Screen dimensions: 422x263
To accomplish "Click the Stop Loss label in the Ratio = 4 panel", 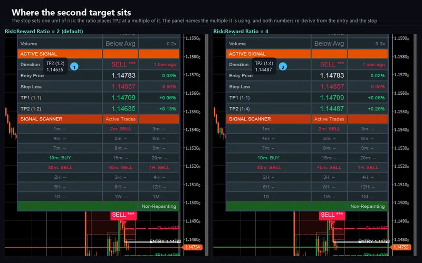I will coord(239,87).
